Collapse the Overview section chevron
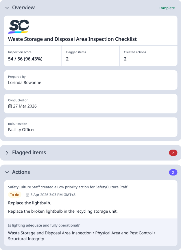 point(7,8)
